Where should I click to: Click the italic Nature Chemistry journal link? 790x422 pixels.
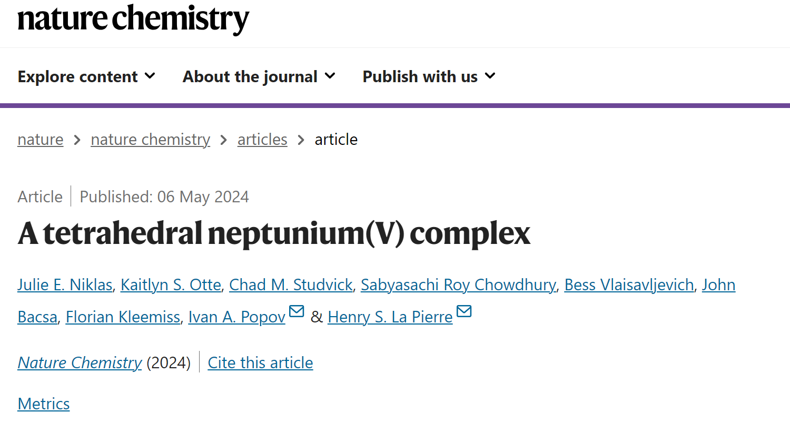(x=80, y=363)
